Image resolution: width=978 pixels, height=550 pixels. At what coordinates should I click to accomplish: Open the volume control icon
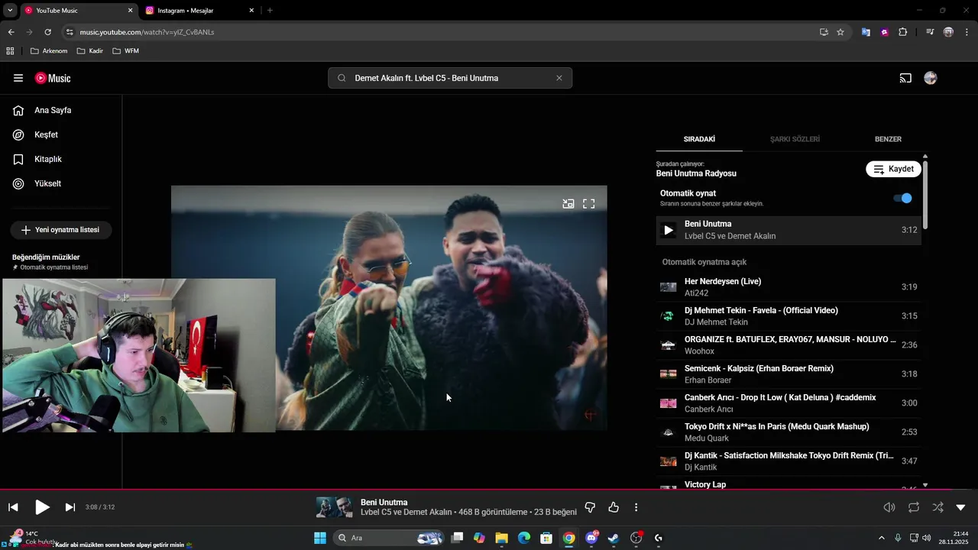coord(889,507)
